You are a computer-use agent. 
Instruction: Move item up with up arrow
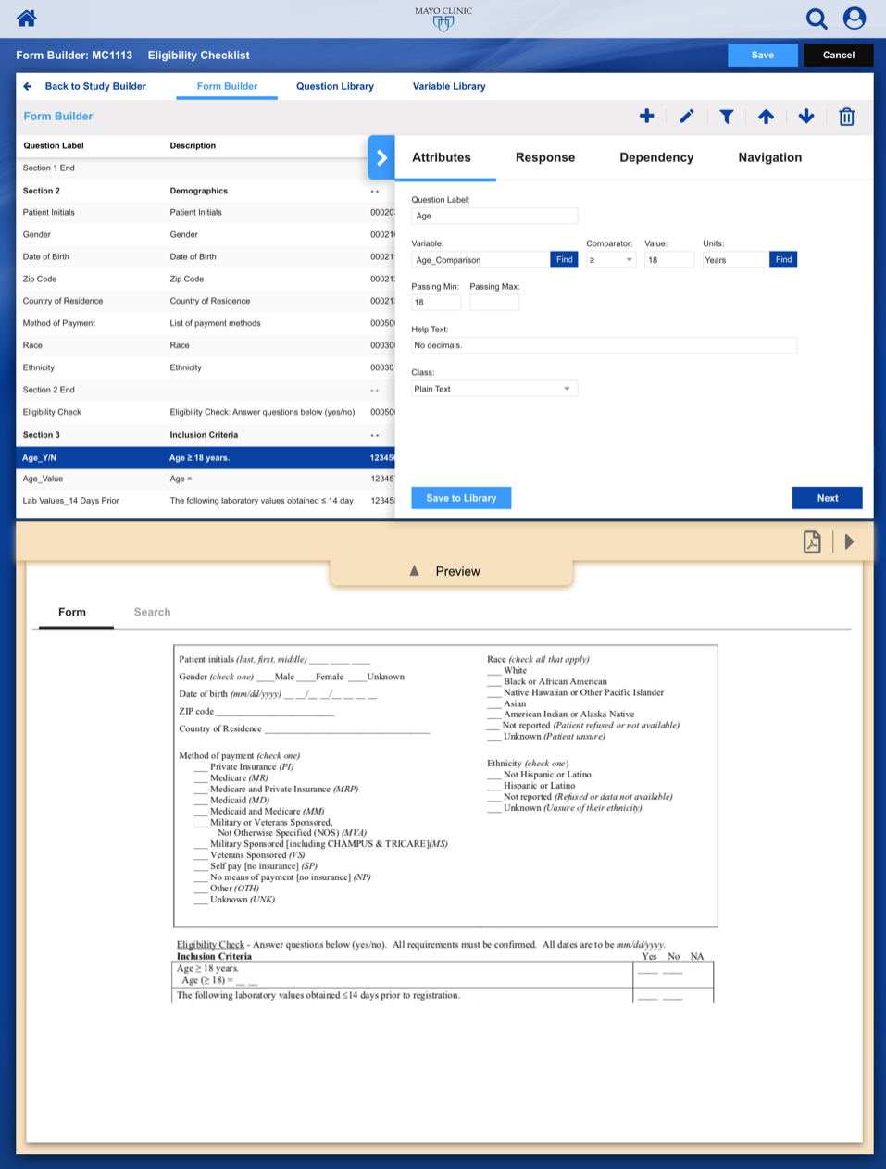(766, 116)
